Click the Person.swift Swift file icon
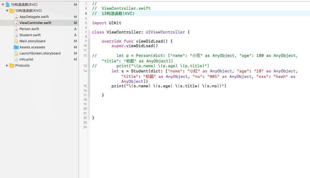 (16, 29)
